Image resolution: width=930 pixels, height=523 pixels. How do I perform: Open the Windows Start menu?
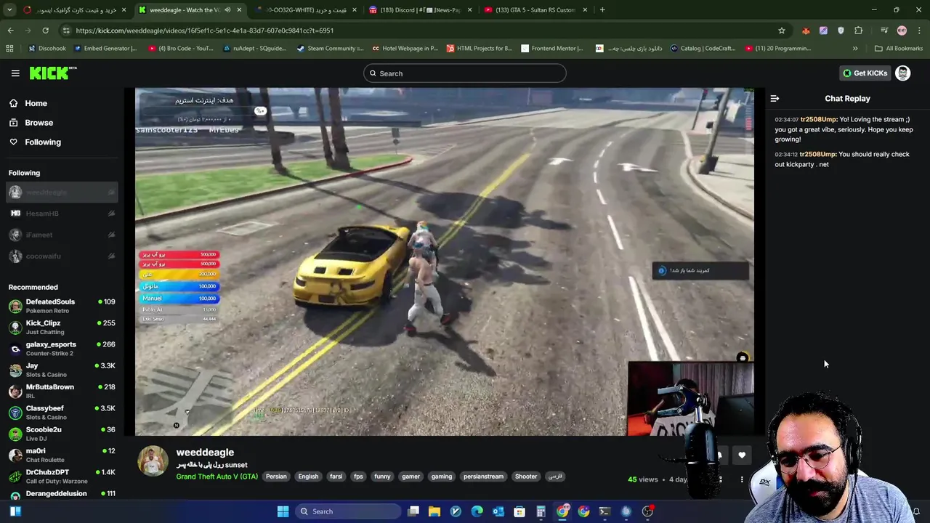pyautogui.click(x=283, y=511)
